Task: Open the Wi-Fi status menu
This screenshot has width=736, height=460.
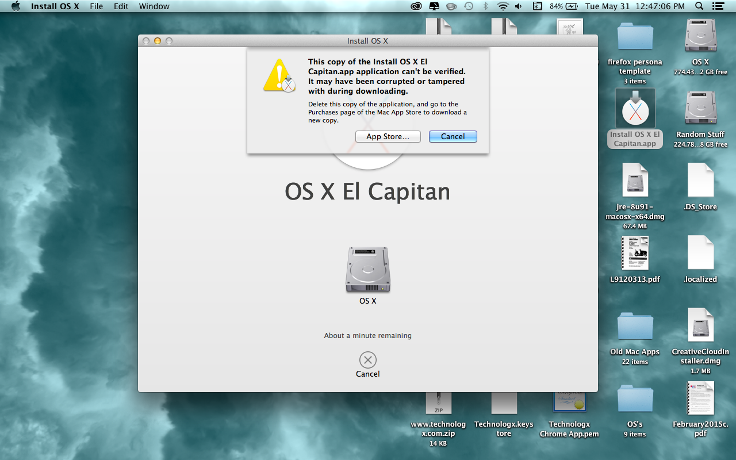Action: 503,6
